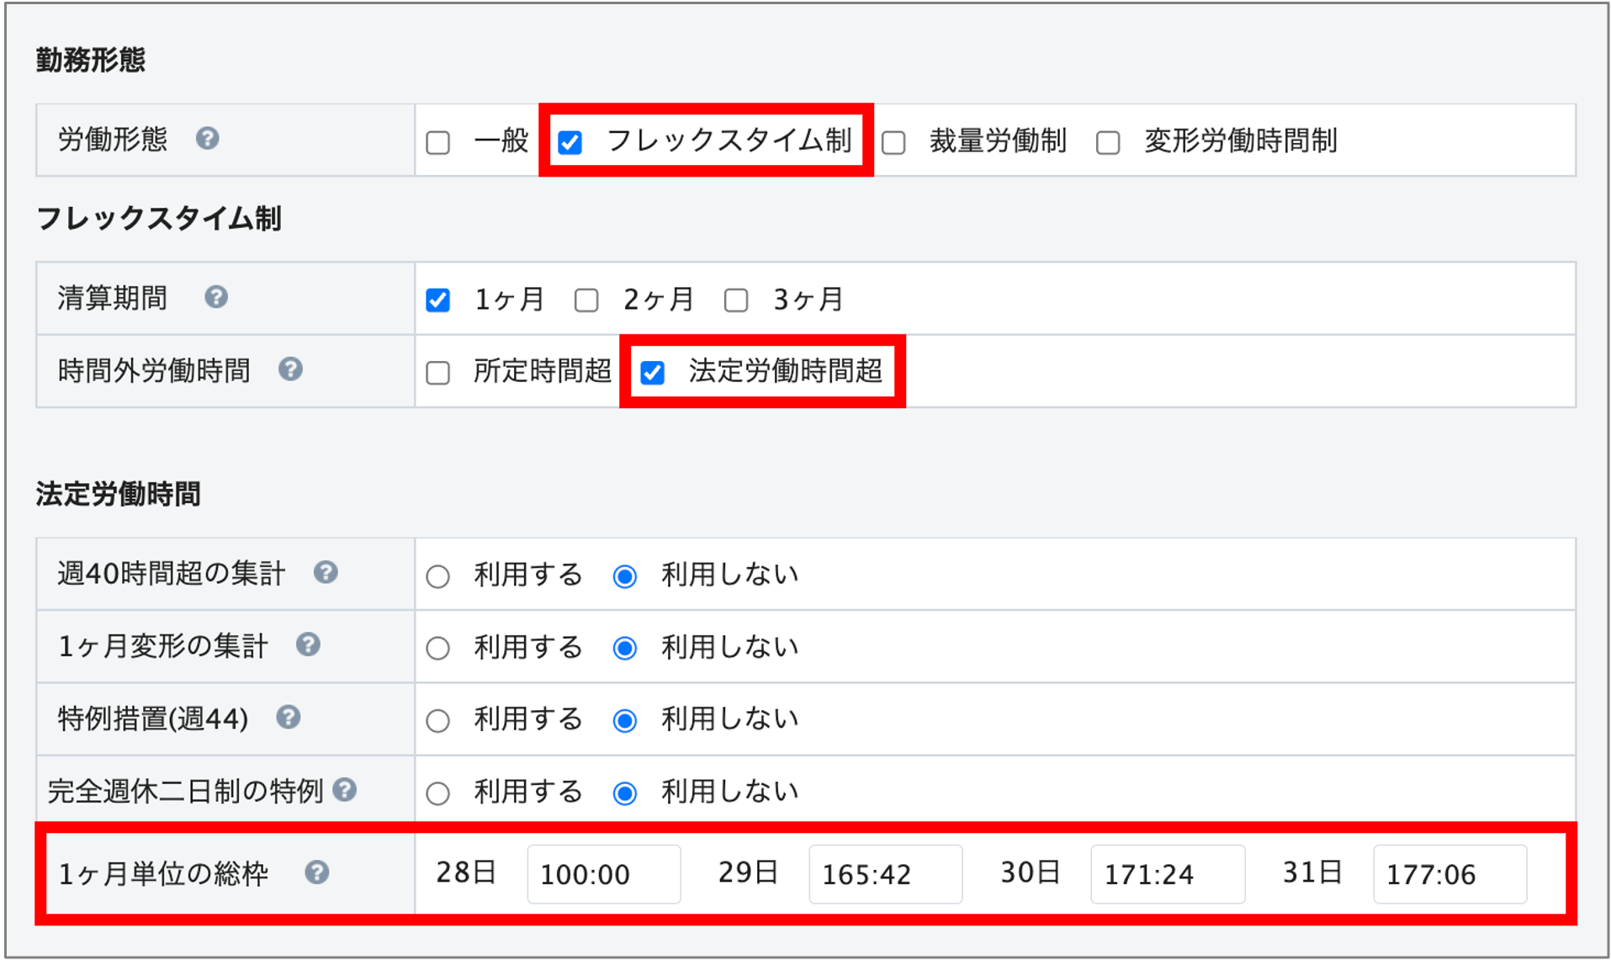Screen dimensions: 1611x960
Task: Click the フレックスタイム制 section heading
Action: pyautogui.click(x=159, y=218)
